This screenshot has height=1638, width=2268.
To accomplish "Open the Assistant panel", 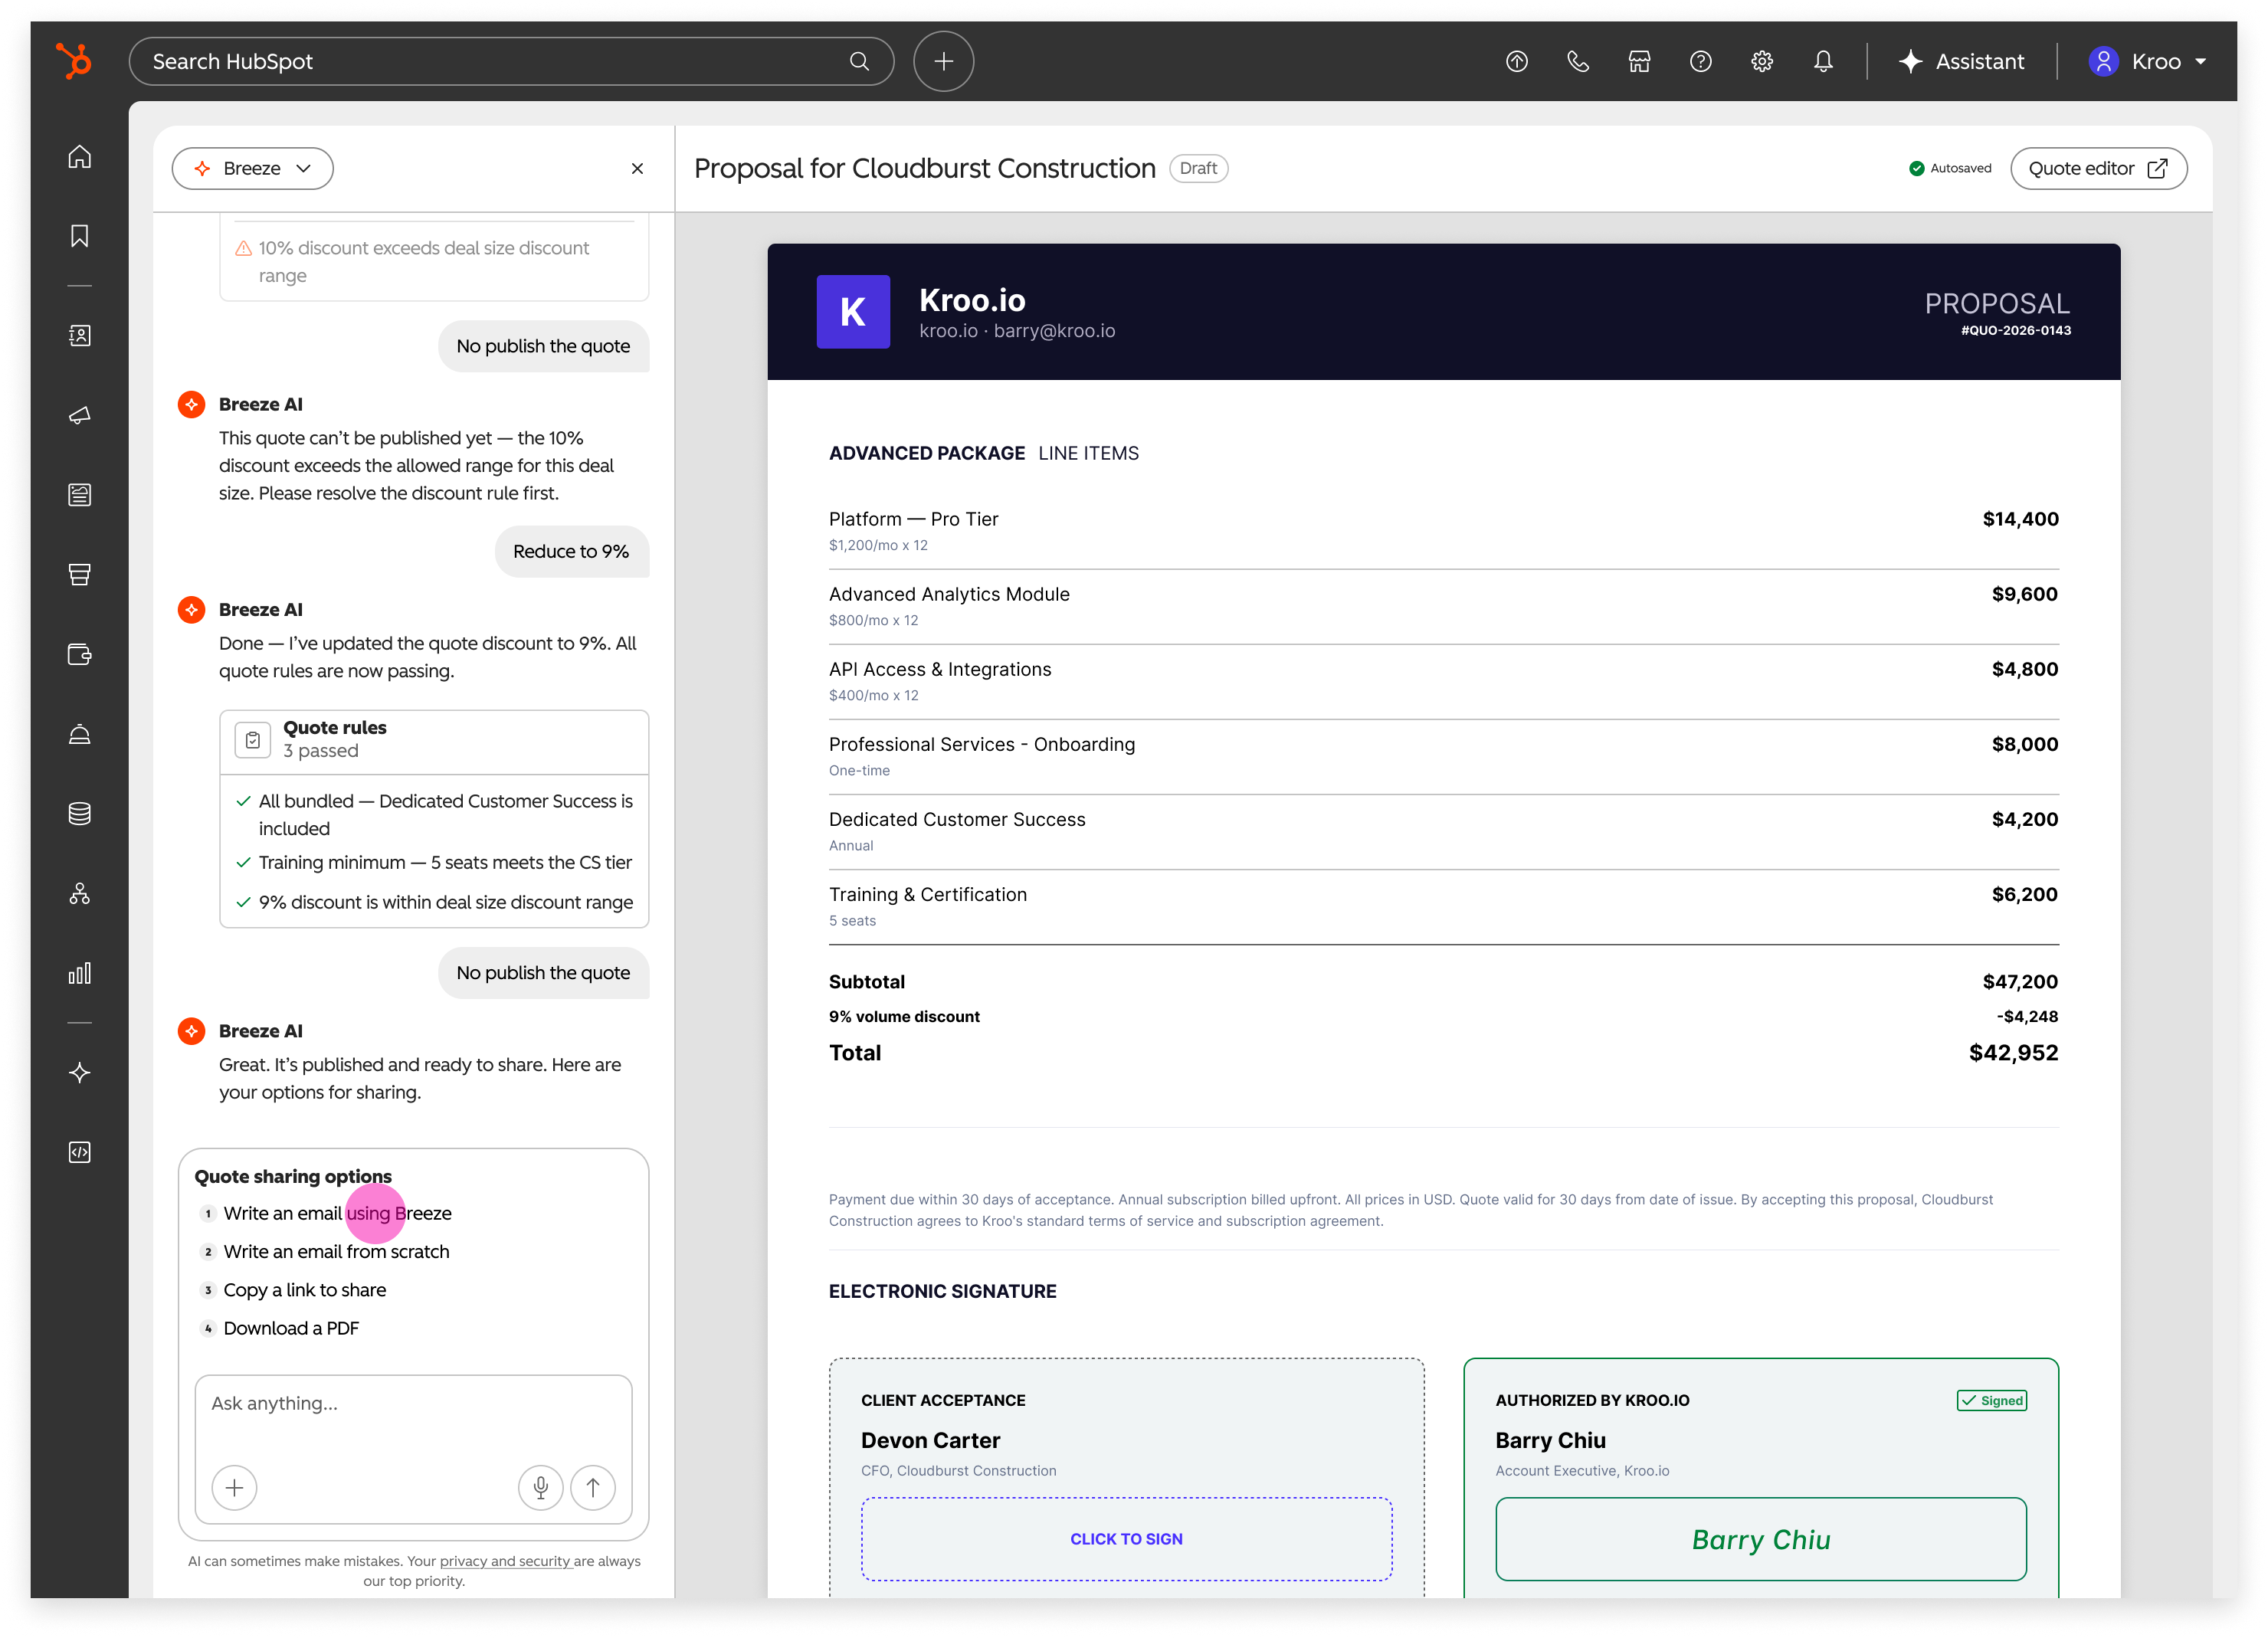I will click(1961, 61).
